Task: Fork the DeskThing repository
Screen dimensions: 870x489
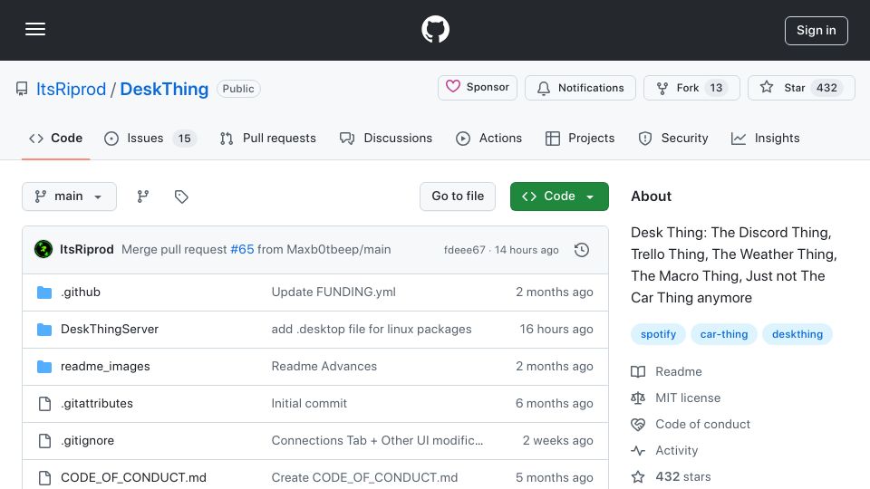Action: [x=691, y=88]
